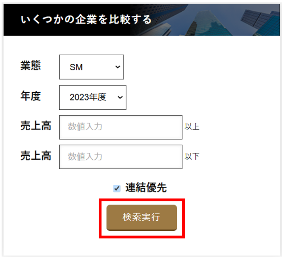Click the selected SM value text
284x259 pixels.
tap(76, 67)
